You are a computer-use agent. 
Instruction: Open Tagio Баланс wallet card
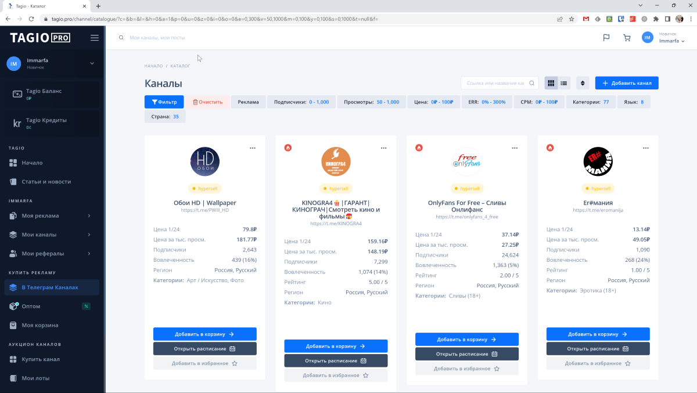coord(52,94)
